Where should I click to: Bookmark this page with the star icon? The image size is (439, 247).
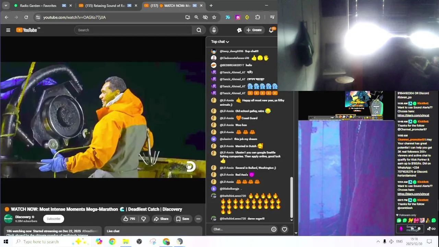tap(214, 17)
